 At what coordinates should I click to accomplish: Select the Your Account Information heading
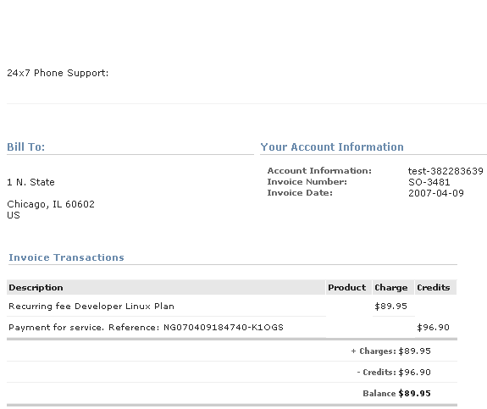[332, 146]
